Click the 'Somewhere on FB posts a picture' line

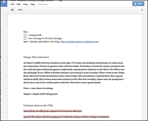52,111
